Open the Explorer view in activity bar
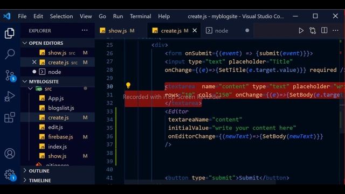This screenshot has height=194, width=345. point(10,33)
